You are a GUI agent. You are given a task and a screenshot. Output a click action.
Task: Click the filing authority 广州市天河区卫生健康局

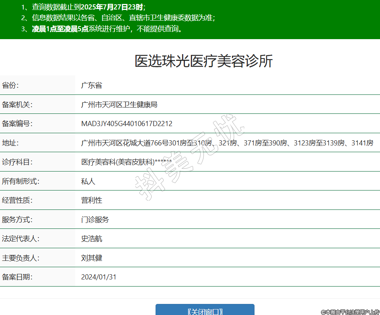coord(119,105)
